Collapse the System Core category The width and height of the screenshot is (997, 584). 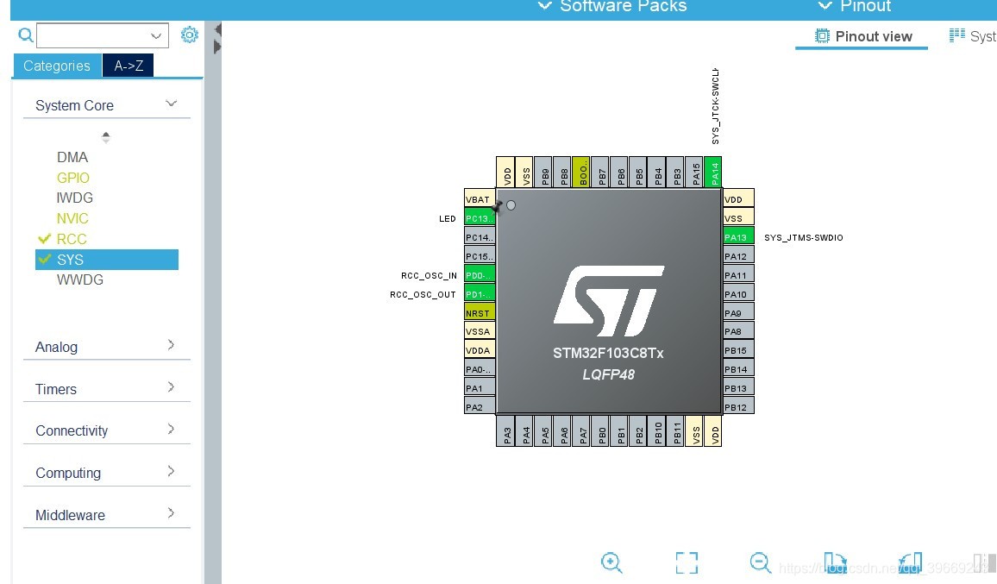(171, 104)
